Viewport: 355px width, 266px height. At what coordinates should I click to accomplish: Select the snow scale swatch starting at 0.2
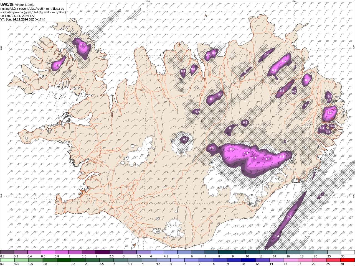7,252
